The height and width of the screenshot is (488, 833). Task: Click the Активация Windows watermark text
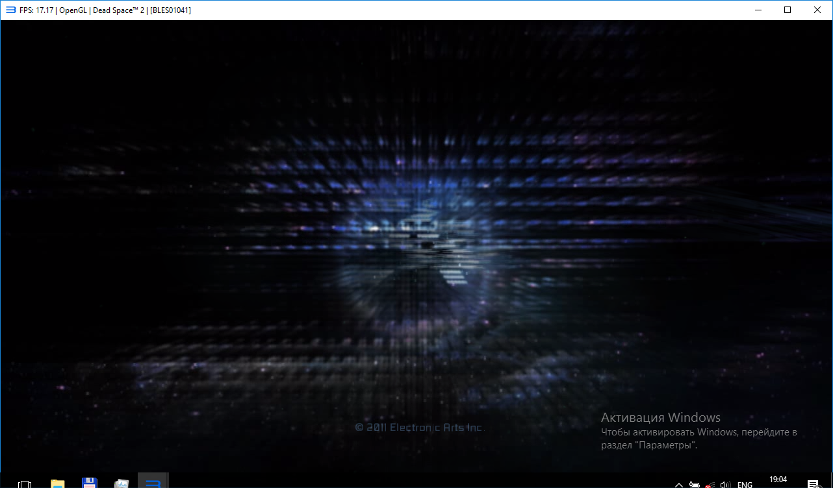point(660,417)
